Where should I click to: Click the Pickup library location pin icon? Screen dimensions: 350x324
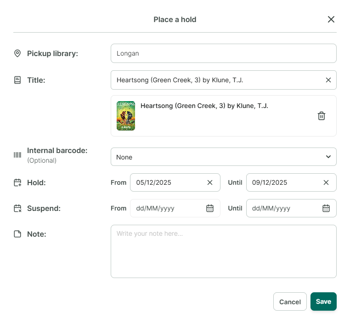click(17, 53)
